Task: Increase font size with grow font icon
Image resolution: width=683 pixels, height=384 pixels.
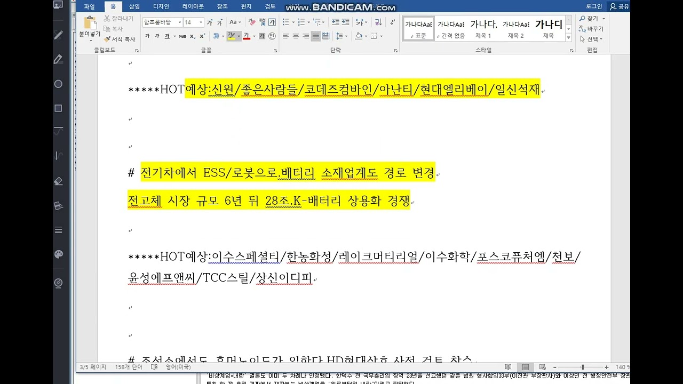Action: [210, 22]
